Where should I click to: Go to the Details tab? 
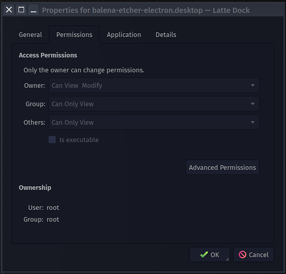click(166, 35)
